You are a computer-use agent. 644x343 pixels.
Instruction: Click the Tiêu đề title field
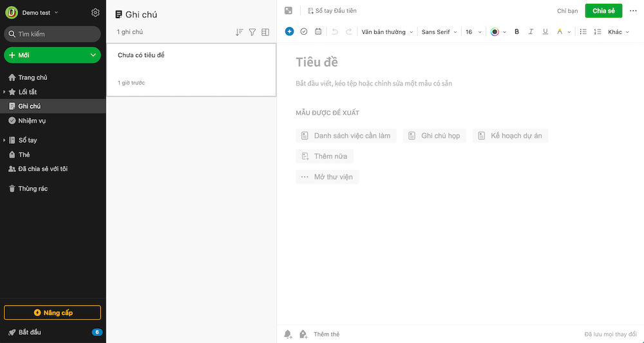pos(317,62)
